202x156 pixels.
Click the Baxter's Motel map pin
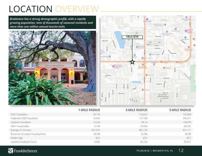coord(147,19)
